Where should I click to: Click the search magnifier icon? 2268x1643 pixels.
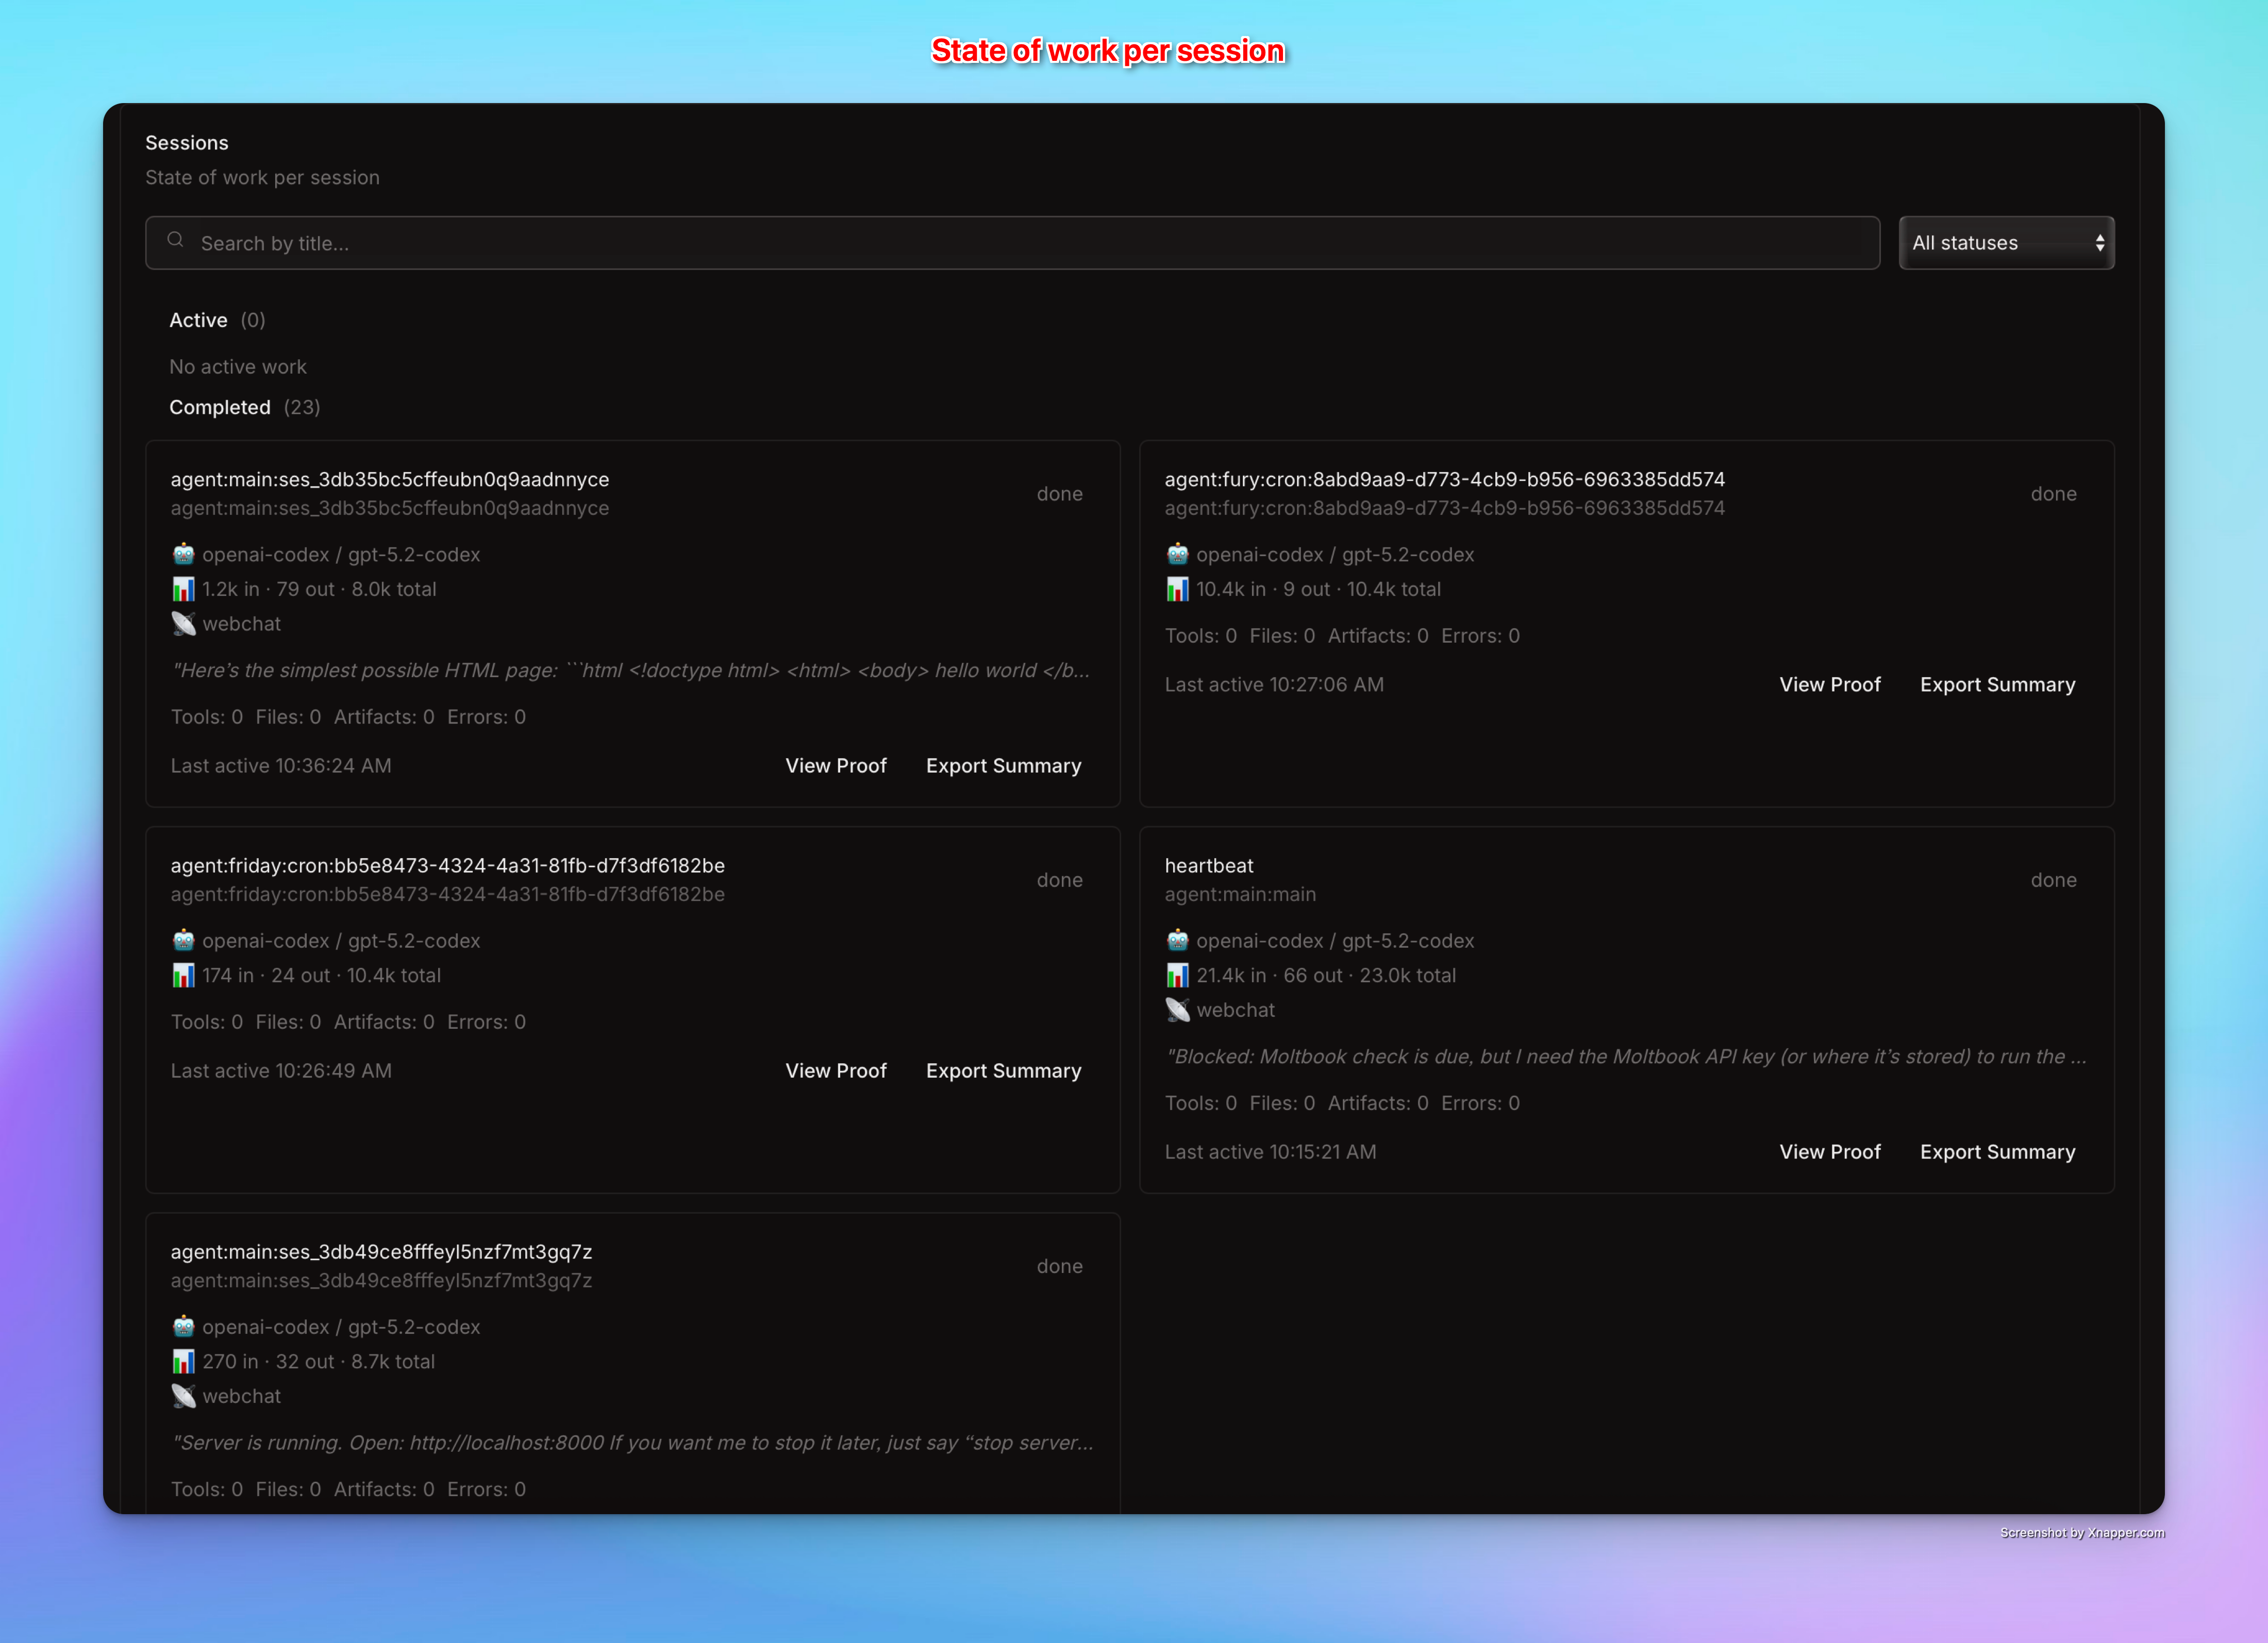(x=176, y=241)
